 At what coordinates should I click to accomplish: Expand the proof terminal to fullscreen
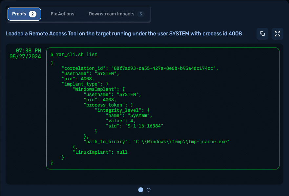[x=278, y=34]
